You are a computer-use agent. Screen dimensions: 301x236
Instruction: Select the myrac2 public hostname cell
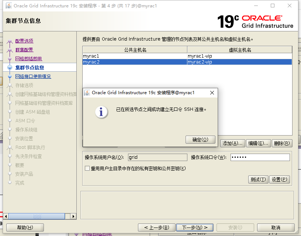[135, 62]
